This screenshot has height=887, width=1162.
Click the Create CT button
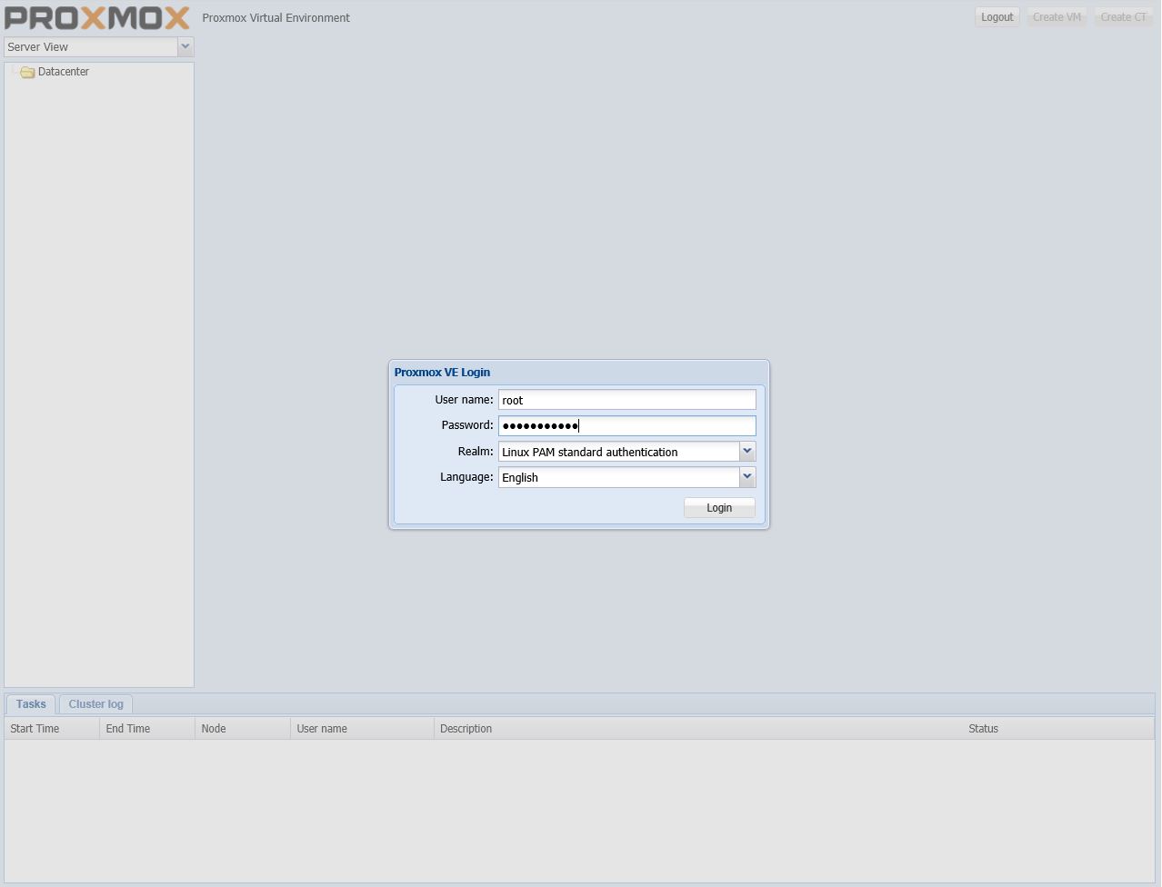click(1123, 17)
